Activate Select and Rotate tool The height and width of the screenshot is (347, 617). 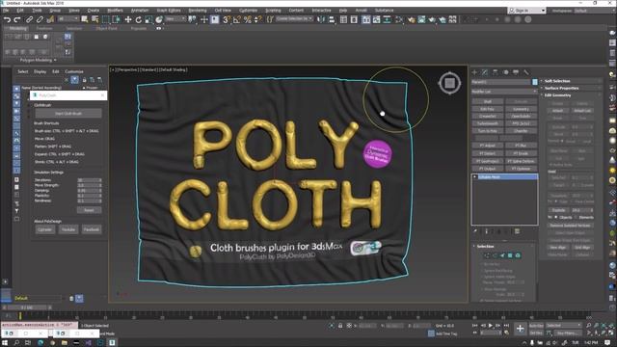[x=138, y=19]
